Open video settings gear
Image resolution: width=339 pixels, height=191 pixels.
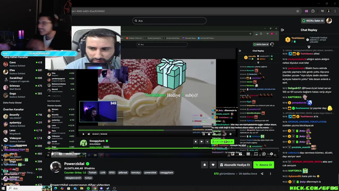pyautogui.click(x=271, y=154)
